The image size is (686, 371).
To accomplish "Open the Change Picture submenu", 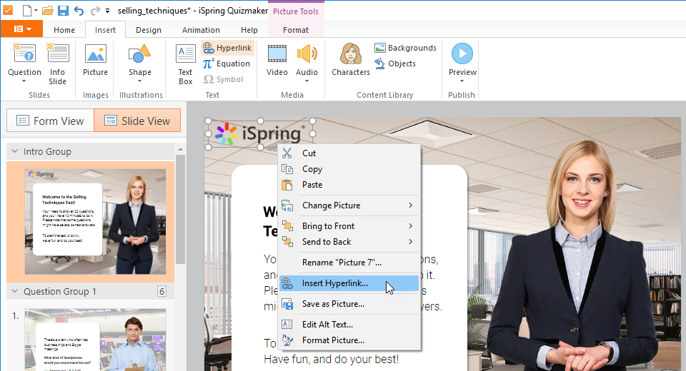I will pyautogui.click(x=349, y=205).
